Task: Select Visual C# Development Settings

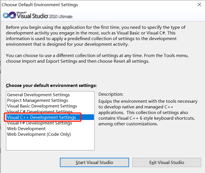Action: coord(40,112)
